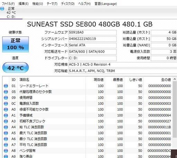
Task: Select the ベンダ固有 row name
Action: 27,151
